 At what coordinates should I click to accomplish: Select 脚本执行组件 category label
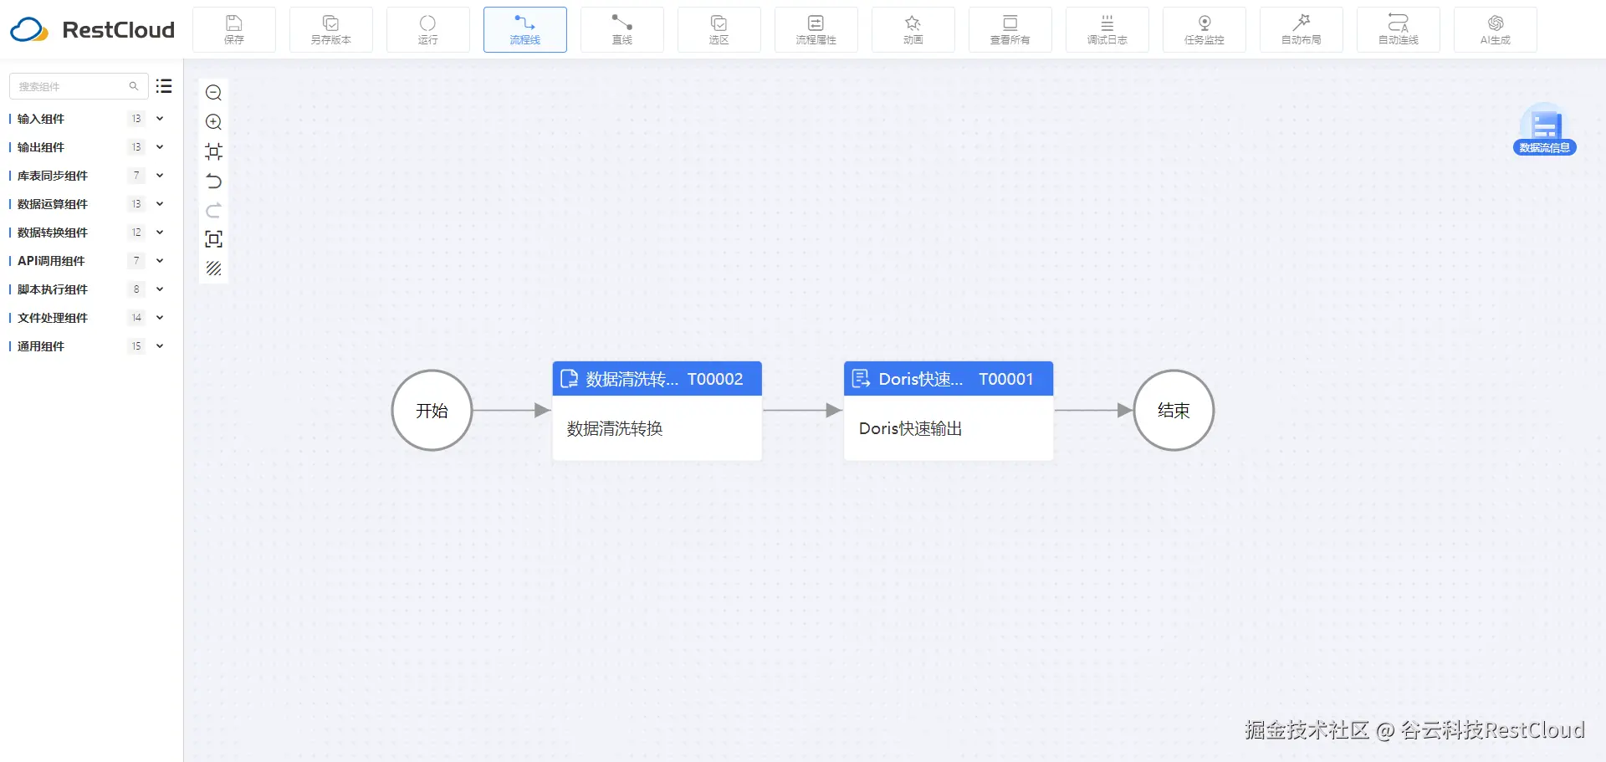pos(53,289)
